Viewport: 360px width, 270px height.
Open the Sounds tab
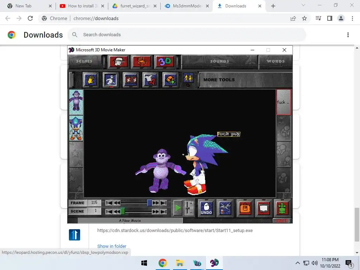coord(219,61)
